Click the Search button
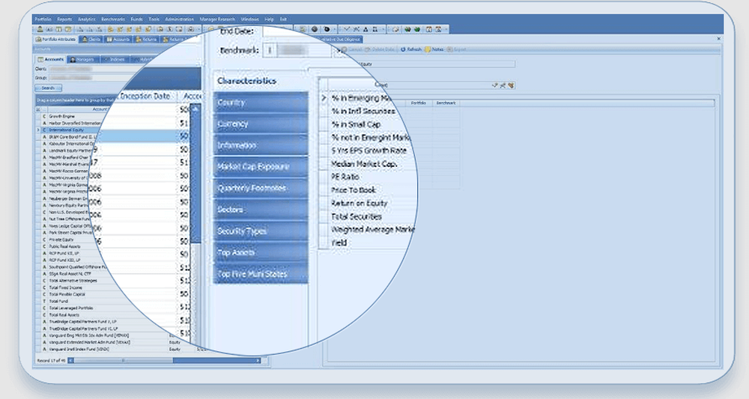Screen dimensions: 749x399 (x=48, y=88)
